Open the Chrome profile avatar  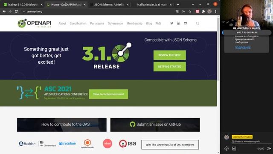pos(209,12)
